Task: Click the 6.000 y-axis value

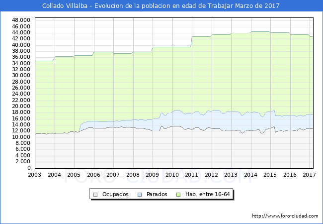Action: click(x=23, y=149)
